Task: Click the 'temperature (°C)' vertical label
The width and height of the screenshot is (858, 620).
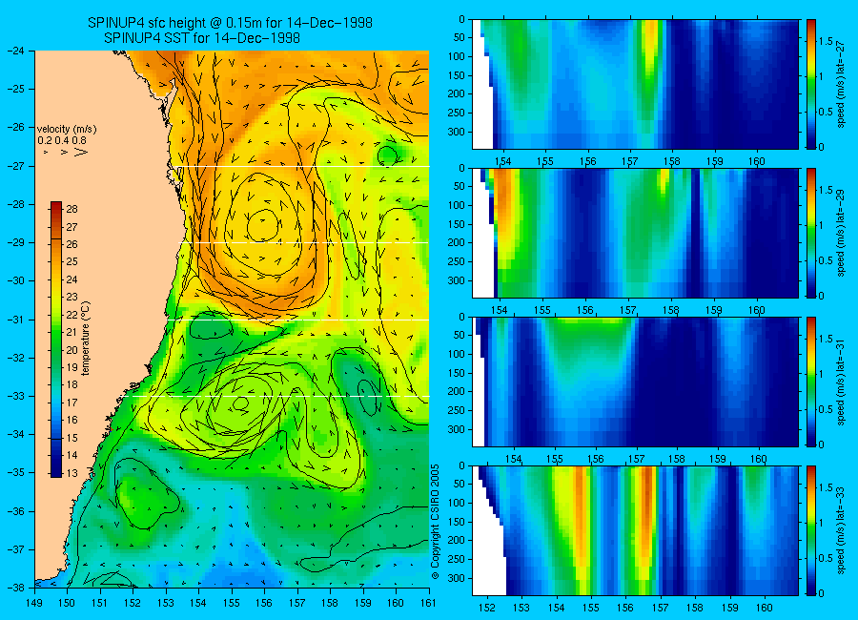Action: [x=86, y=340]
